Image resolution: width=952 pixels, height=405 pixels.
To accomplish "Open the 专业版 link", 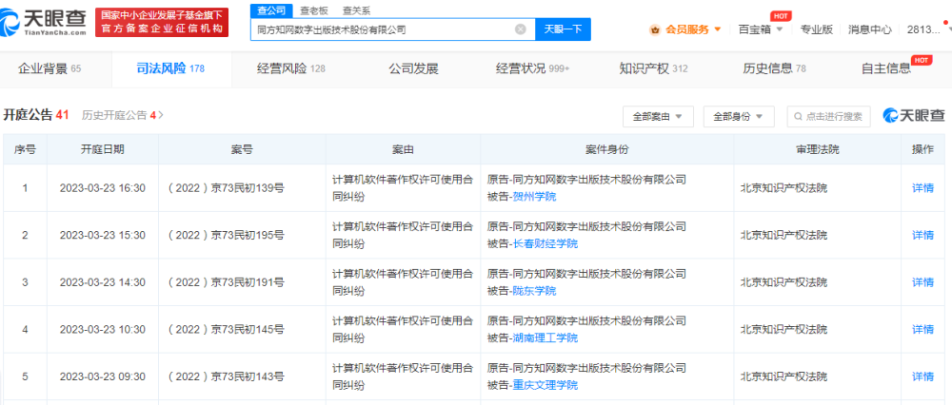I will (817, 29).
